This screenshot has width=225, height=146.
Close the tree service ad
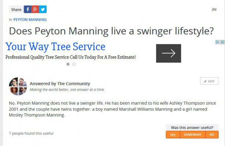coord(222,42)
